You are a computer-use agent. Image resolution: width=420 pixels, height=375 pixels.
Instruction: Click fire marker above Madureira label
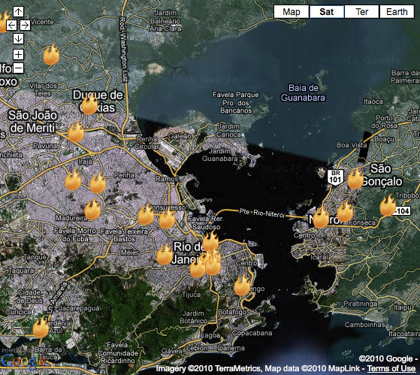pyautogui.click(x=92, y=210)
